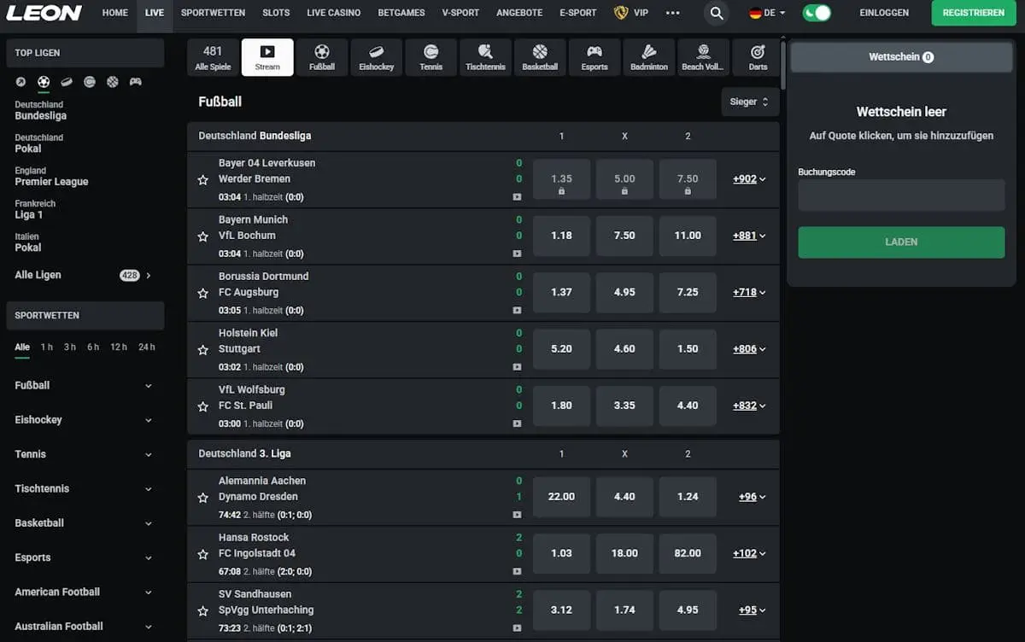Open the search magnifier icon

pos(717,13)
